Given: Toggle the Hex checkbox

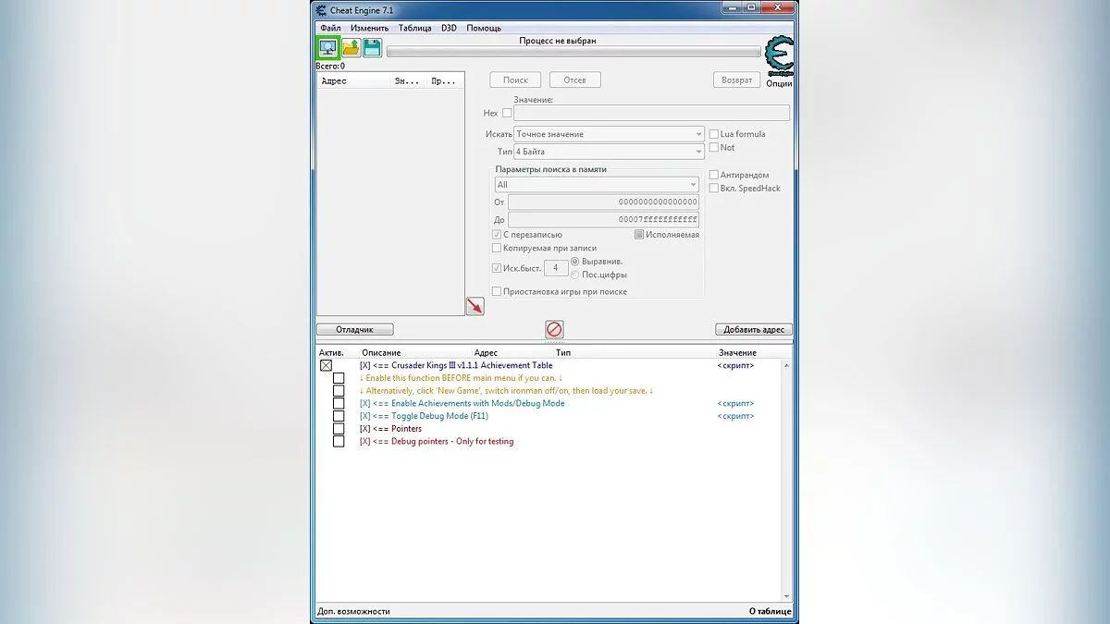Looking at the screenshot, I should click(x=506, y=113).
